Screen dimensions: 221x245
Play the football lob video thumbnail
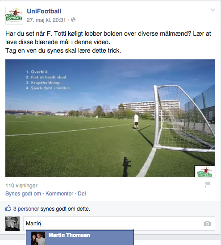(110, 118)
